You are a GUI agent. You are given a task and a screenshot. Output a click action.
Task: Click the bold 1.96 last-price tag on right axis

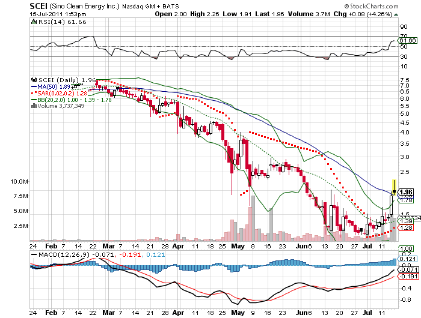coord(405,192)
